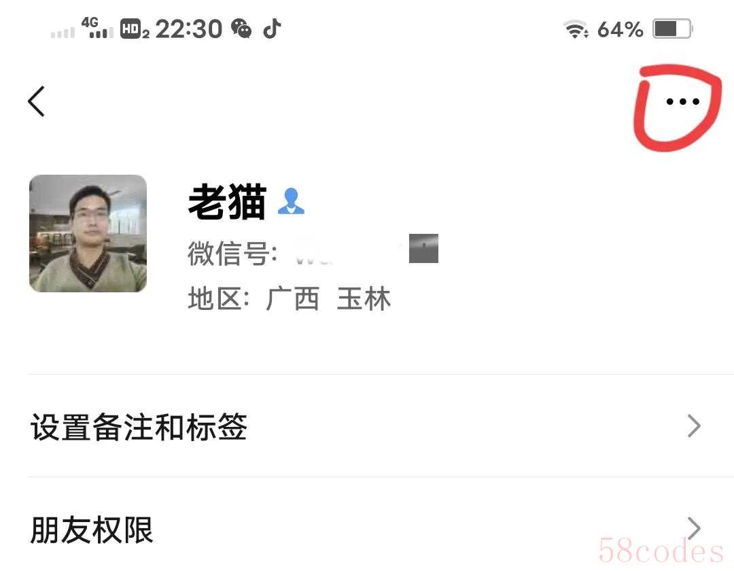This screenshot has height=571, width=734.
Task: View the contact's profile photo avatar
Action: click(x=88, y=234)
